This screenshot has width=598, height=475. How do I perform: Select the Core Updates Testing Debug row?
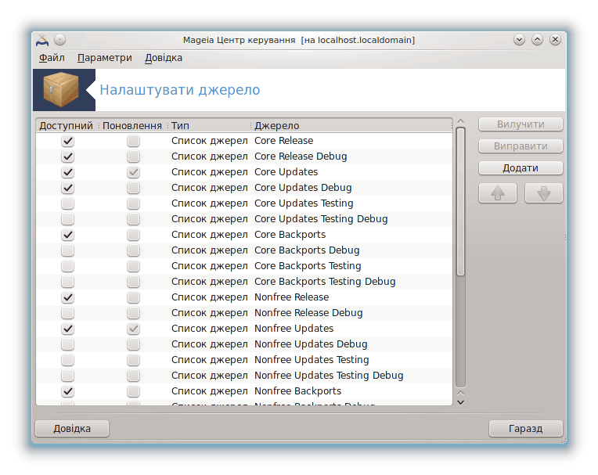coord(244,219)
